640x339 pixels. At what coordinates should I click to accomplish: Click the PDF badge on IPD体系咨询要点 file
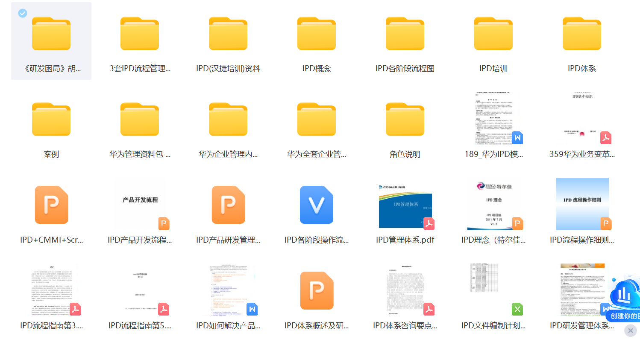429,309
